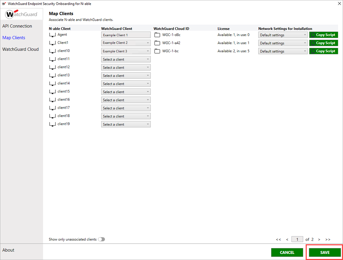The height and width of the screenshot is (260, 343).
Task: Open Select a client dropdown for client12
Action: point(126,67)
